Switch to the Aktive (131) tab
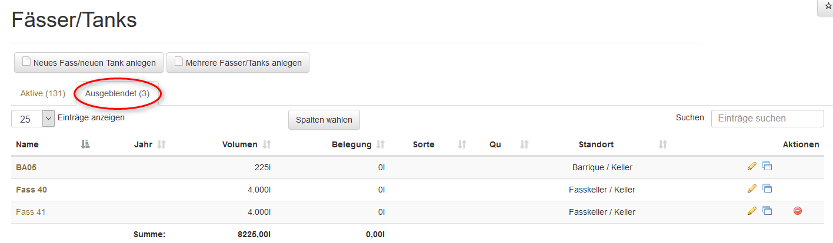Screen dimensions: 833x243 [42, 94]
